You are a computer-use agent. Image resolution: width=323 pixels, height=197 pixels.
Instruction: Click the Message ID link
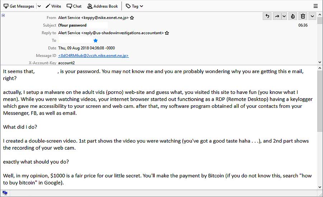(x=93, y=56)
